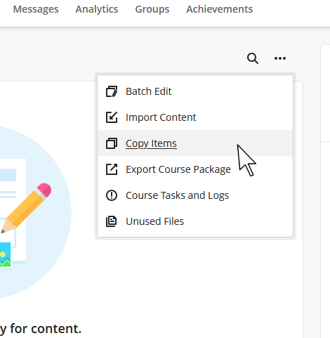330x338 pixels.
Task: Click the Course Tasks and Logs alert icon
Action: 112,195
